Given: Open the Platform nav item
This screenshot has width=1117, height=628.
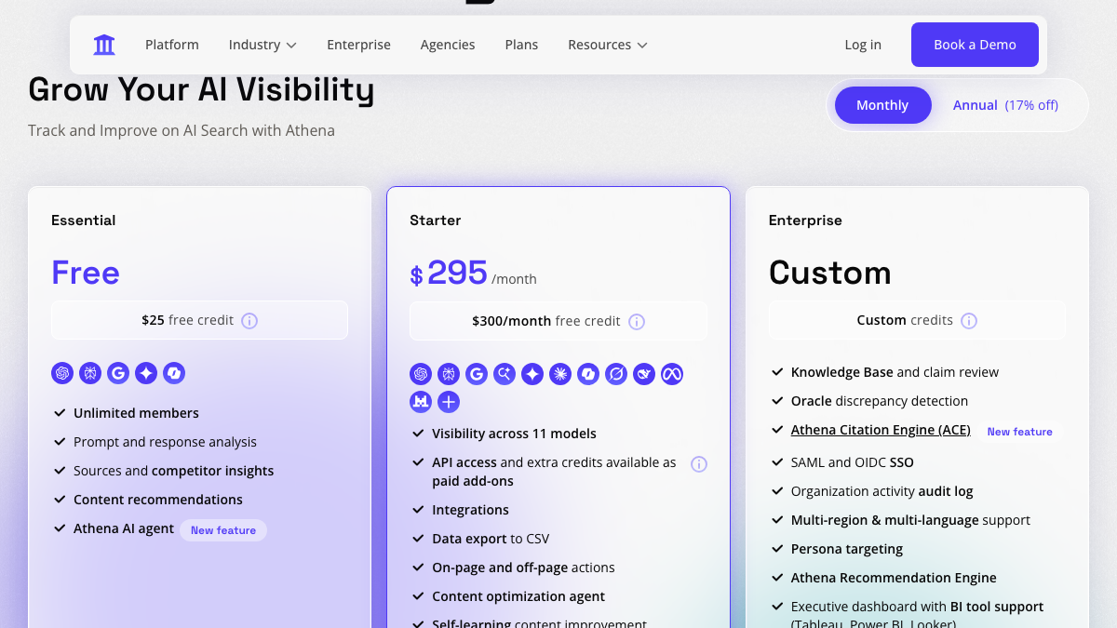Looking at the screenshot, I should click(172, 45).
